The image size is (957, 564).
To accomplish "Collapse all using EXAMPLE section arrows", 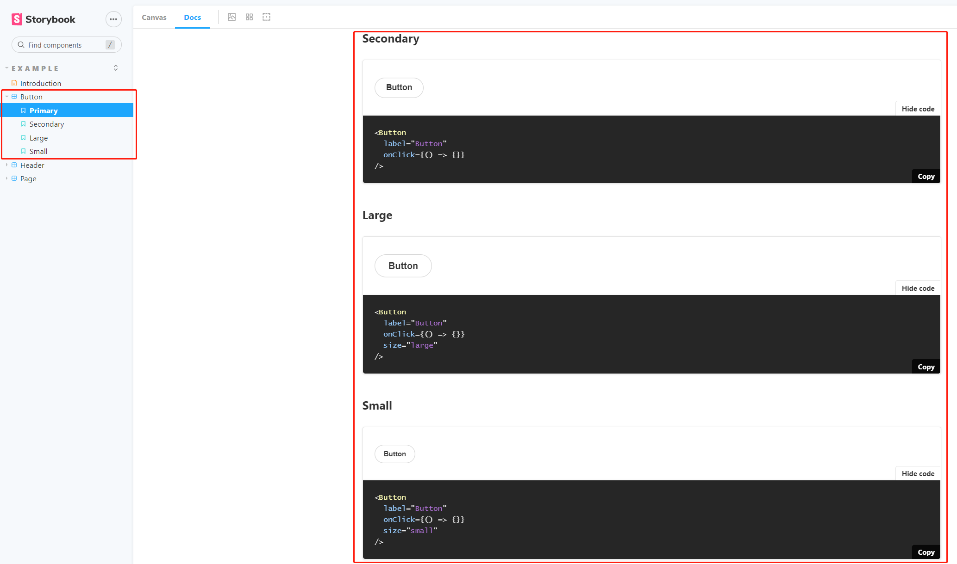I will [x=116, y=68].
